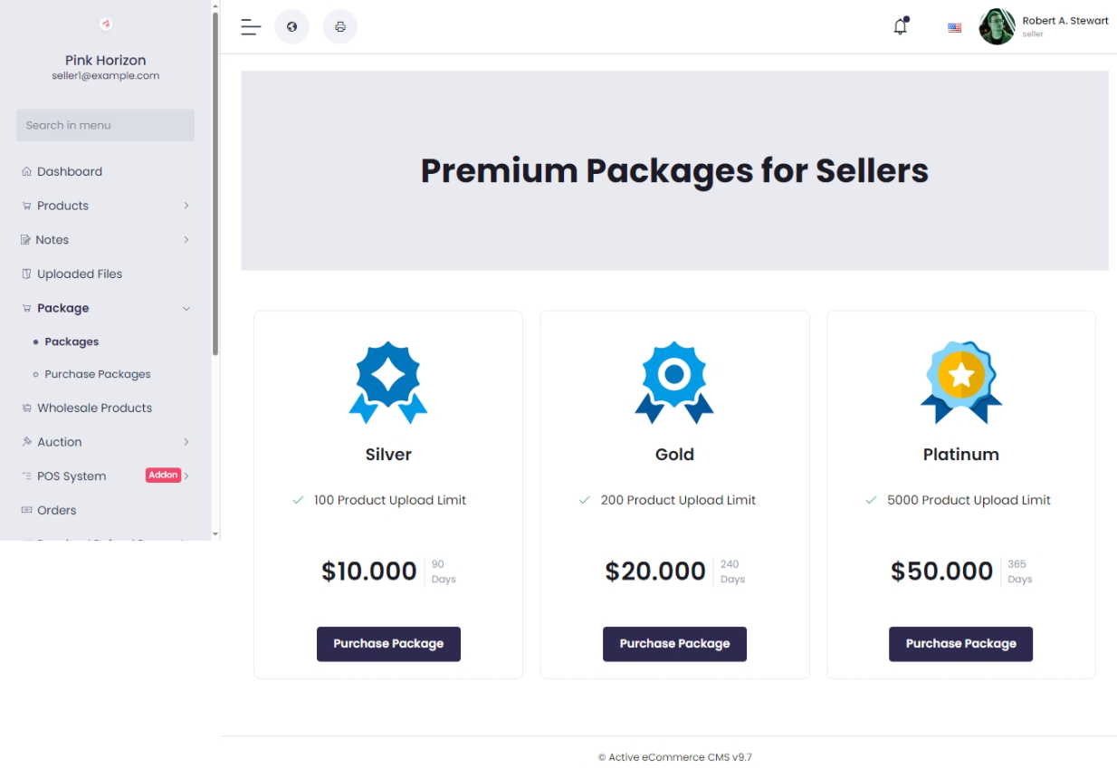This screenshot has height=778, width=1117.
Task: Open Robert A. Stewart profile avatar
Action: click(x=997, y=27)
